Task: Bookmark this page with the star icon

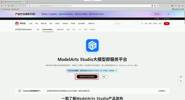Action: click(x=158, y=6)
